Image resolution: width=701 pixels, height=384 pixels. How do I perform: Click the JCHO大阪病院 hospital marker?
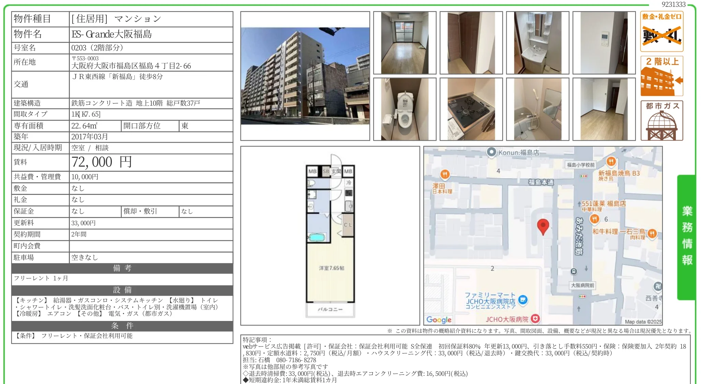click(x=535, y=319)
